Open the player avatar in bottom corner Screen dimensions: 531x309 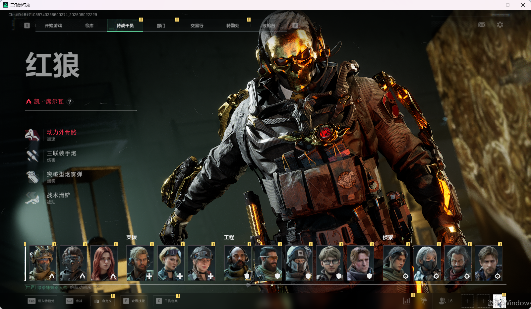coord(499,301)
